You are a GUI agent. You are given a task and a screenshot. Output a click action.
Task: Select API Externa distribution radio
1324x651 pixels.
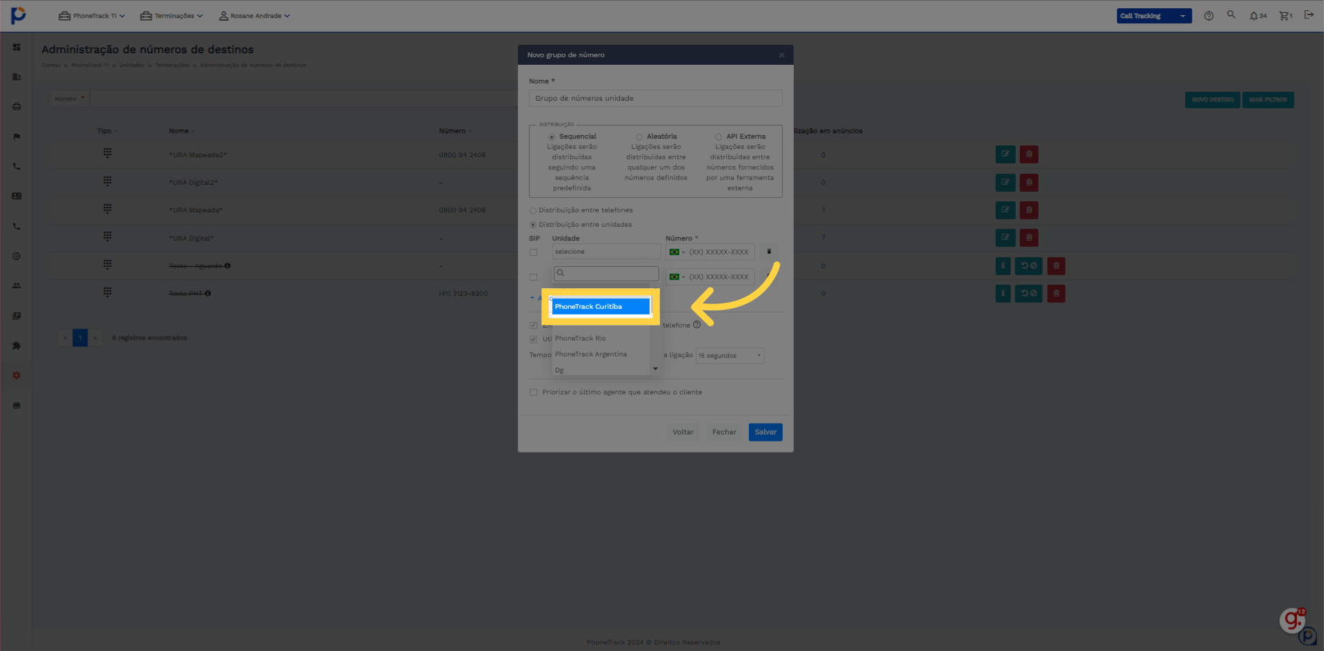pyautogui.click(x=719, y=137)
